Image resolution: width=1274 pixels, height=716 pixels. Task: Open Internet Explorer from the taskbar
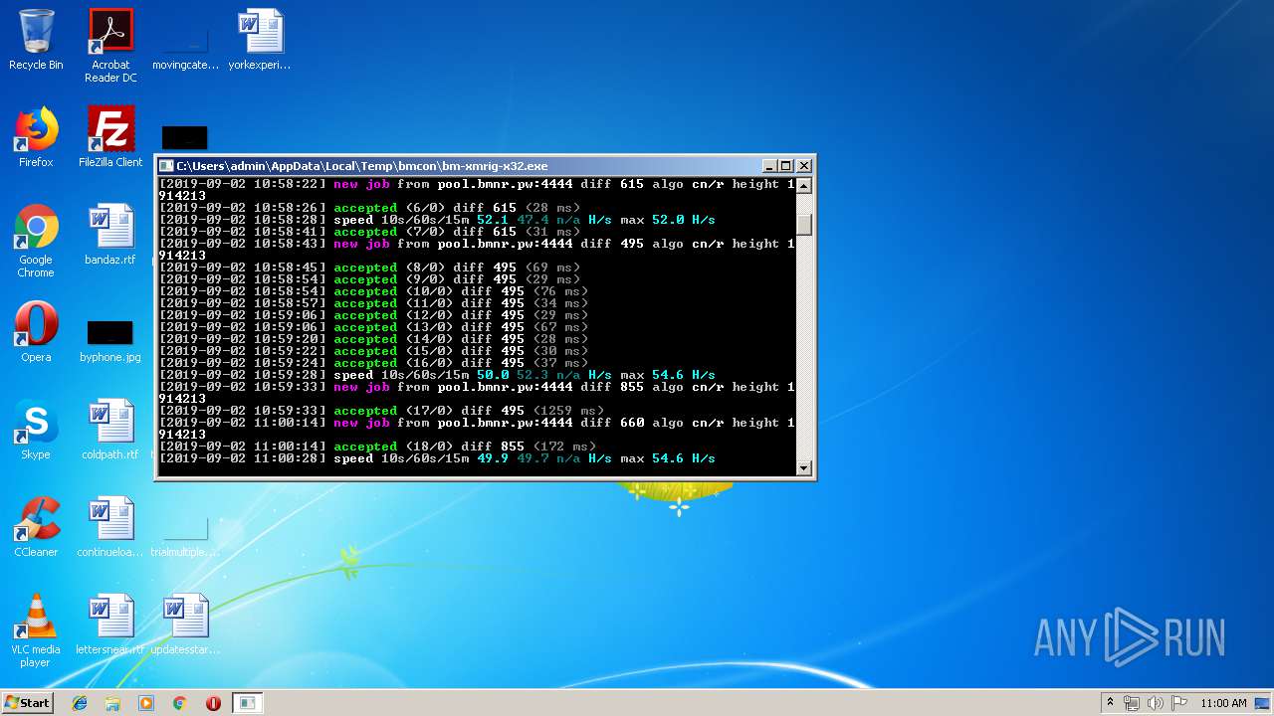[x=80, y=703]
